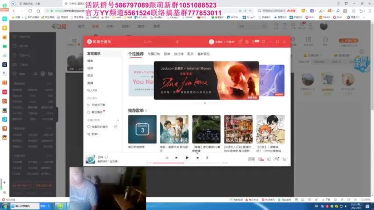Open the playlist queue icon
This screenshot has width=374, height=210.
pos(284,159)
